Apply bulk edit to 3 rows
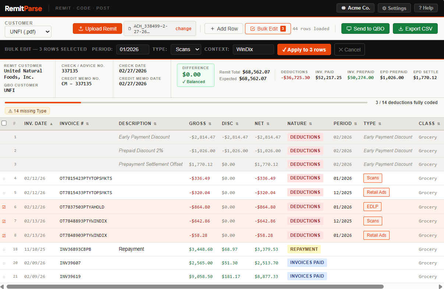 coord(304,50)
